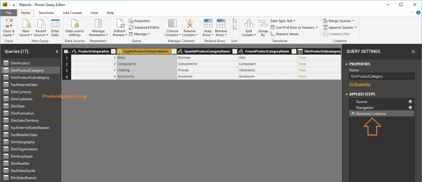Viewport: 422px width, 182px height.
Task: Click the Table link in Bikes row
Action: [x=302, y=58]
